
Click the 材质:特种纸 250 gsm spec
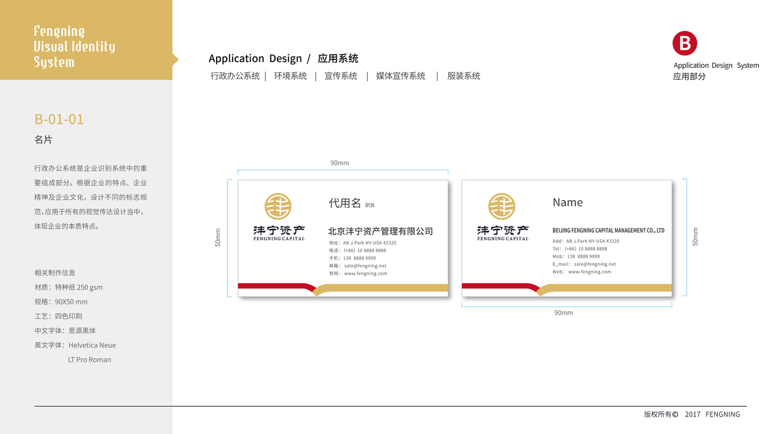point(68,287)
